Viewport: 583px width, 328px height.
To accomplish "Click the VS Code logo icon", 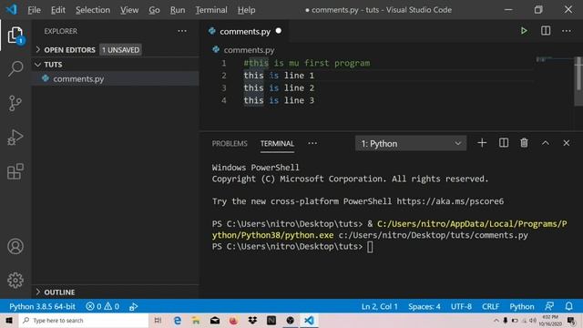I will (x=12, y=9).
